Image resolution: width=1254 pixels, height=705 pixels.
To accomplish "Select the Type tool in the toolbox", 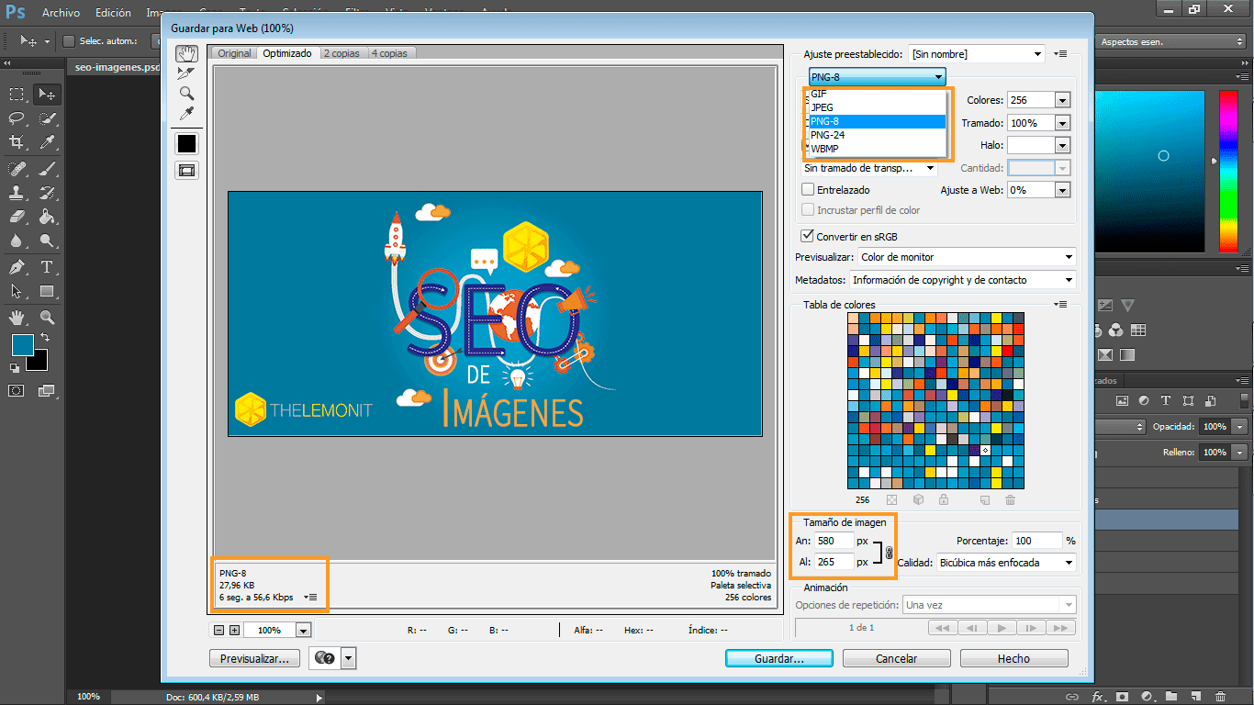I will (x=47, y=267).
